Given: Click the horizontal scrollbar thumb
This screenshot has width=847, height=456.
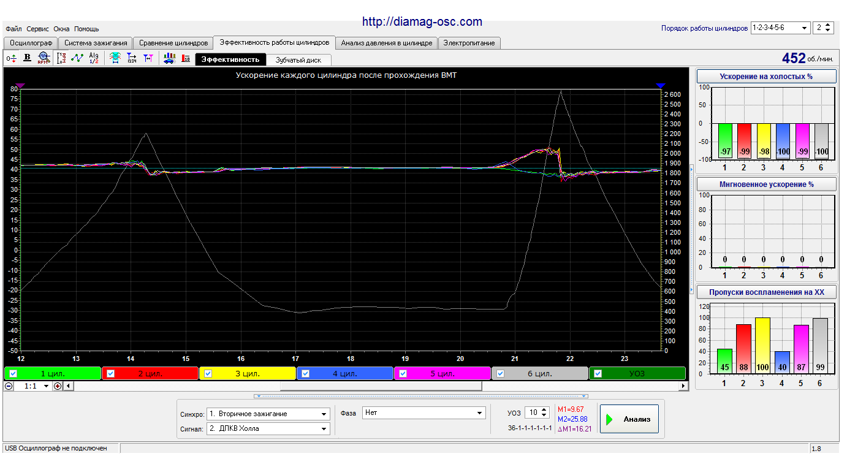Looking at the screenshot, I should [x=381, y=386].
